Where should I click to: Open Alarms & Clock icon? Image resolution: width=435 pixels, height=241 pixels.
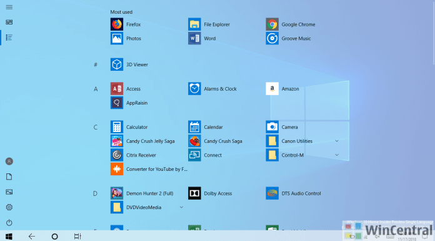pyautogui.click(x=194, y=89)
